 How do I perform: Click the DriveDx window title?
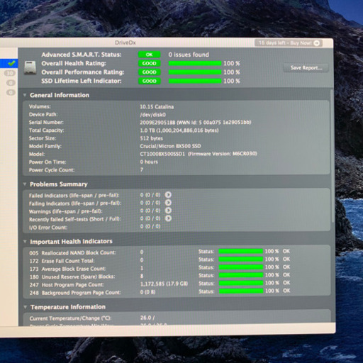[125, 43]
